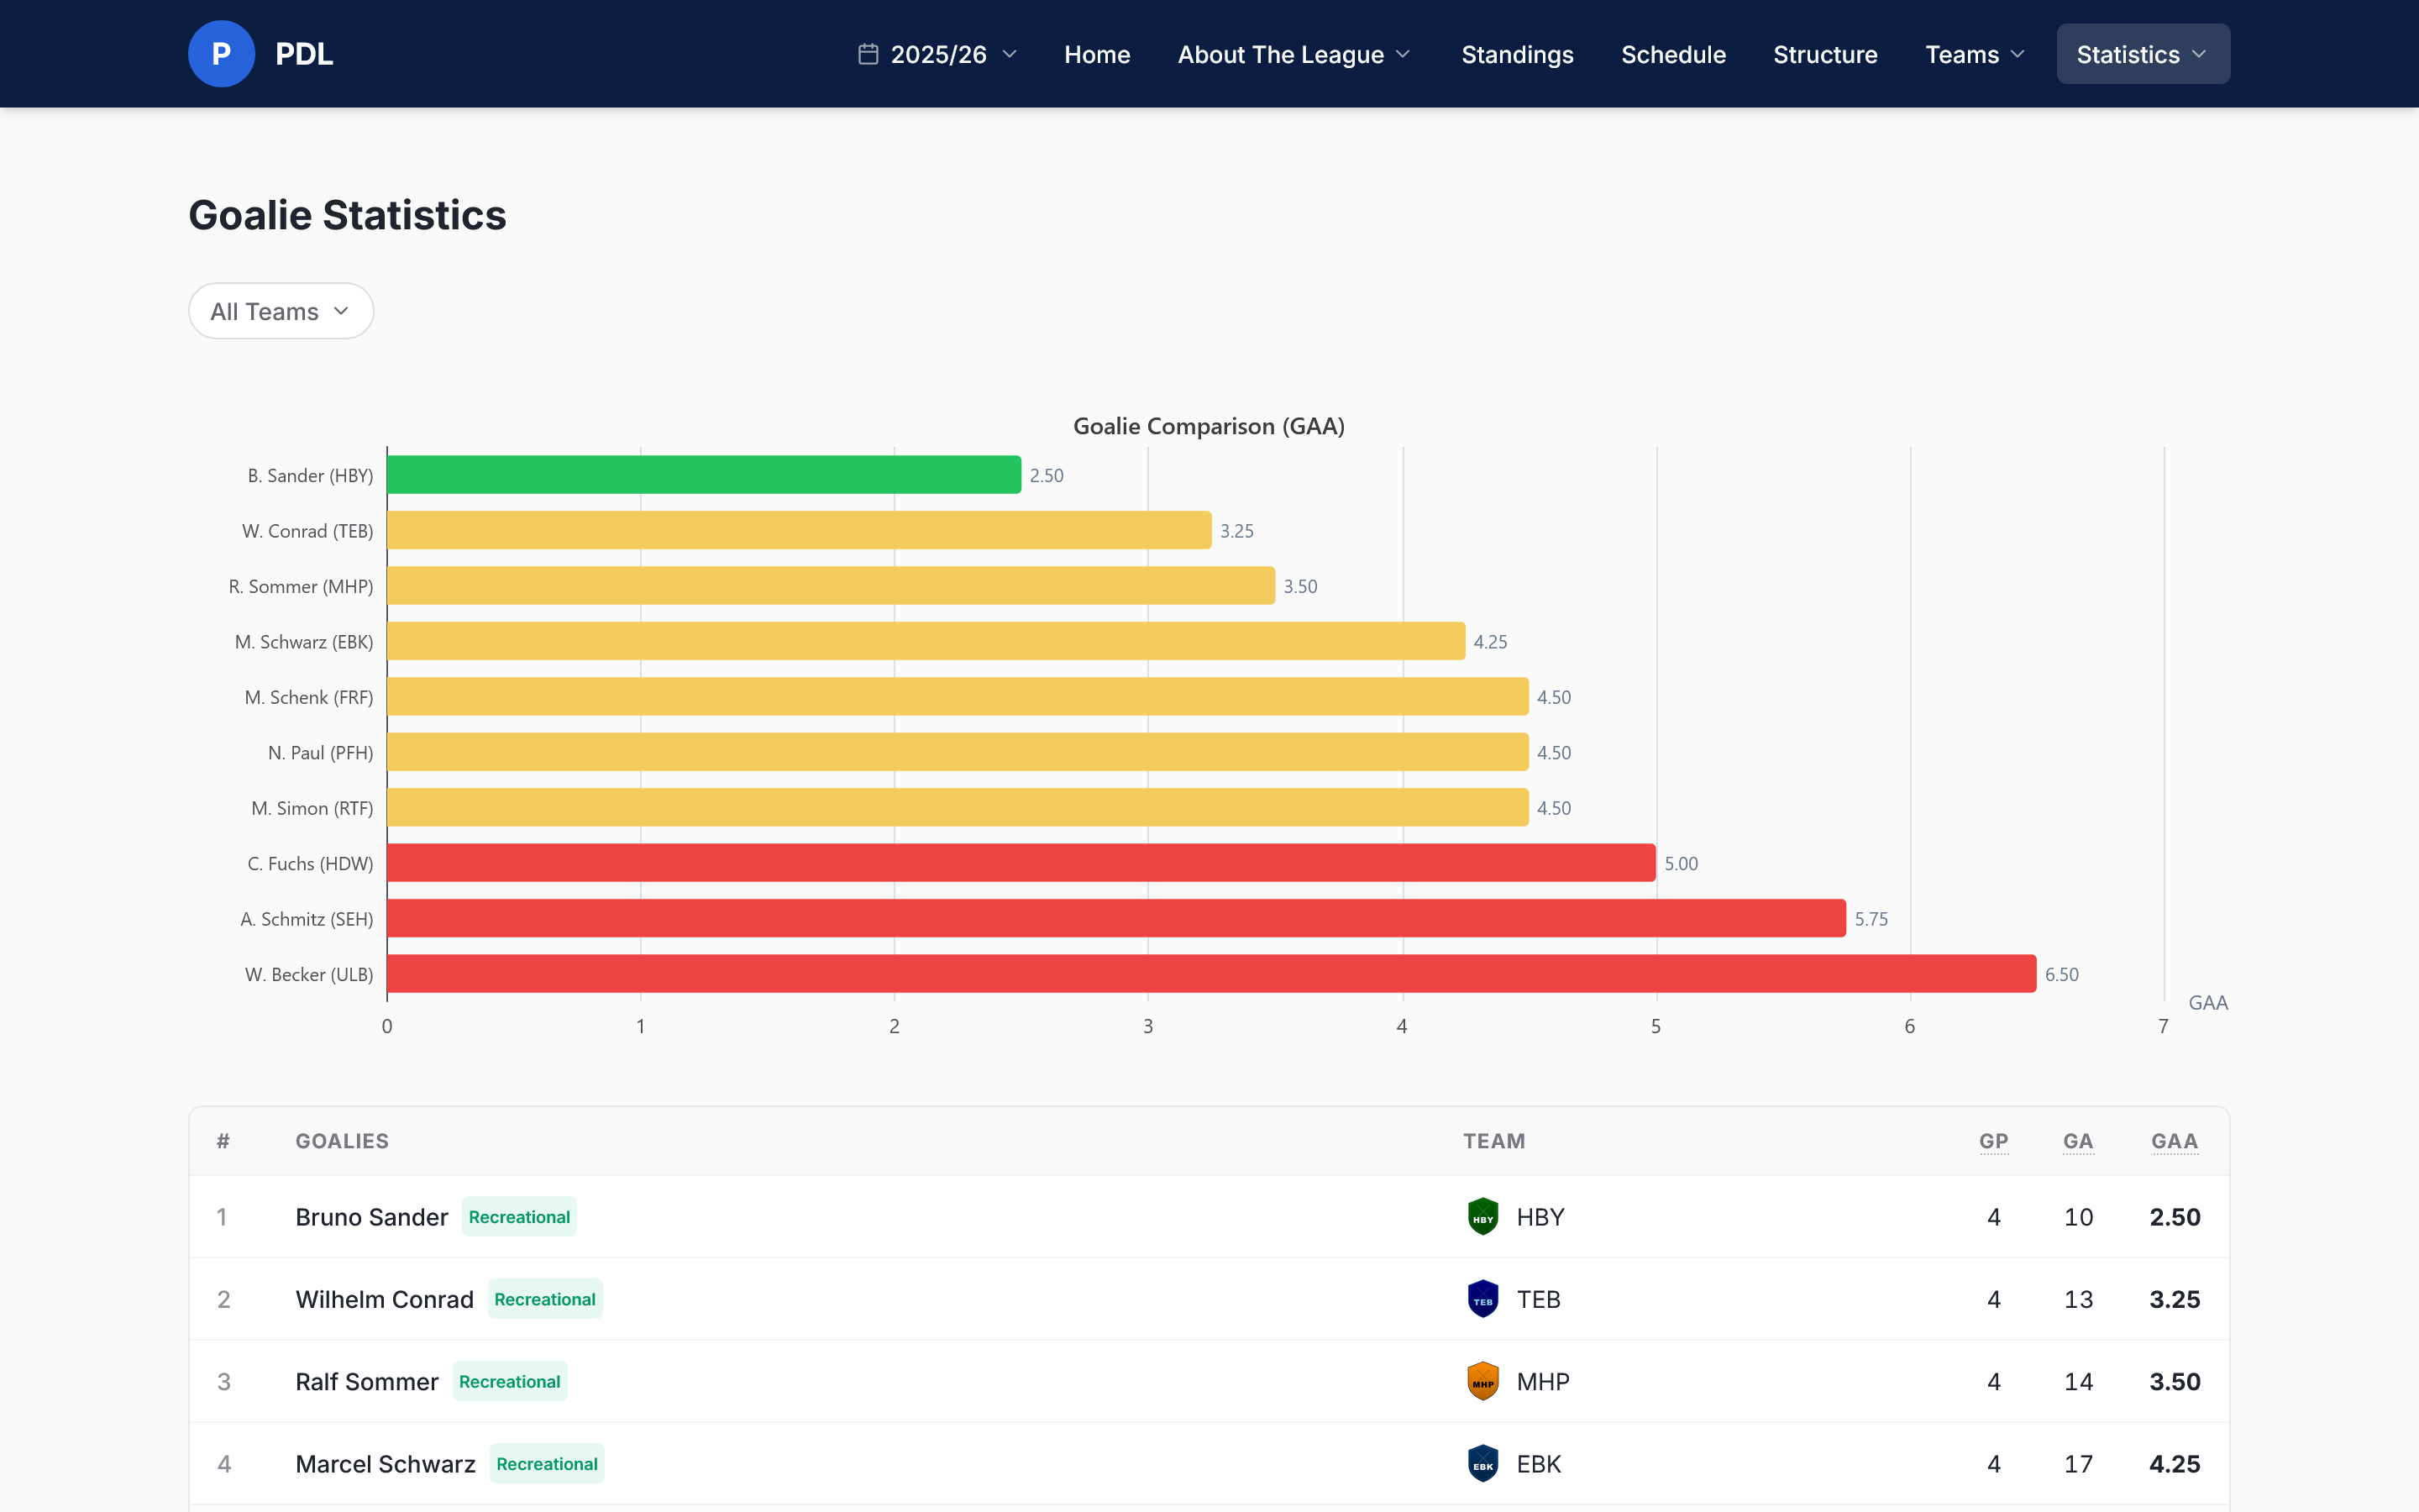This screenshot has width=2419, height=1512.
Task: Open Ralf Sommer's goalie profile
Action: click(x=367, y=1381)
